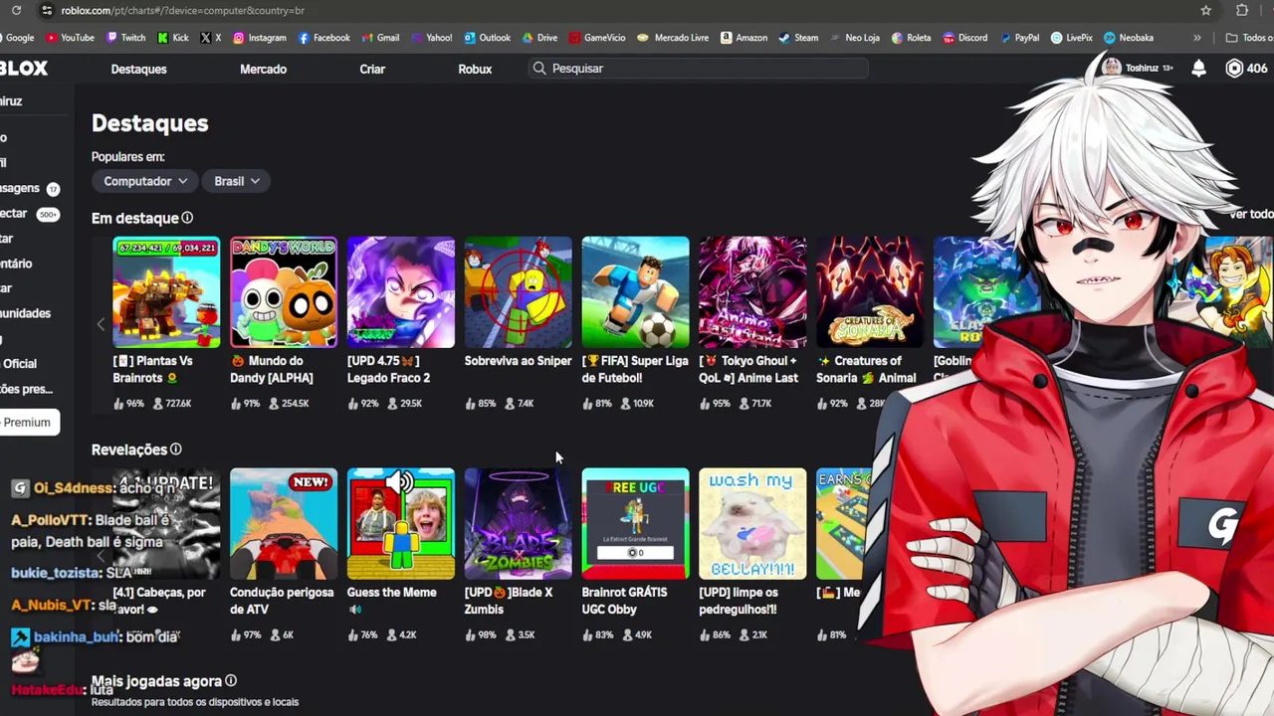The height and width of the screenshot is (716, 1274).
Task: Open the Yahoo! bookmark
Action: tap(430, 38)
